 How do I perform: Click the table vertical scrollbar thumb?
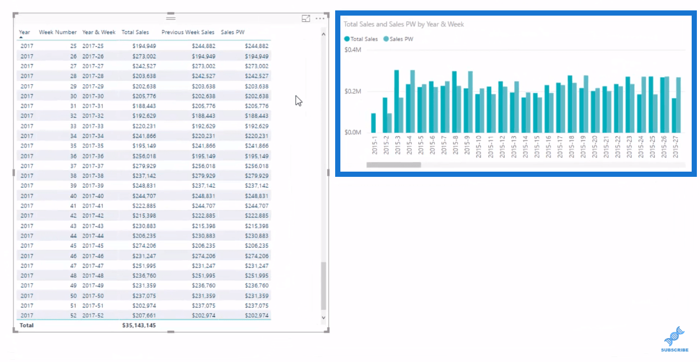pos(323,286)
